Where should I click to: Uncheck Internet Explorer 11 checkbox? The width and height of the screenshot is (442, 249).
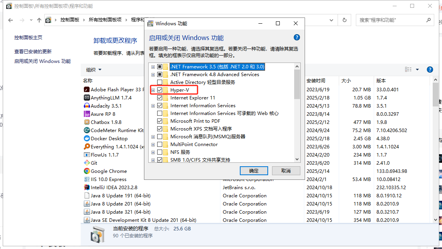tap(159, 98)
